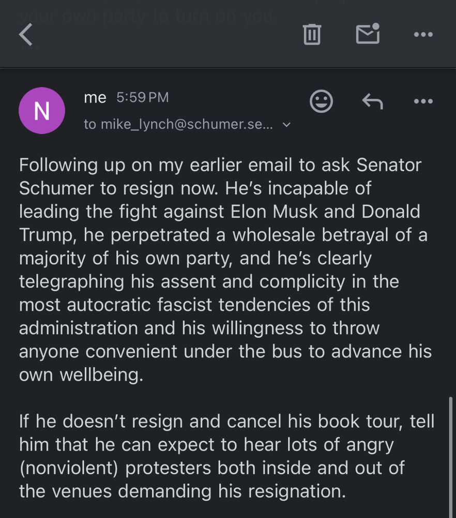Delete this email with the trash icon

point(312,35)
